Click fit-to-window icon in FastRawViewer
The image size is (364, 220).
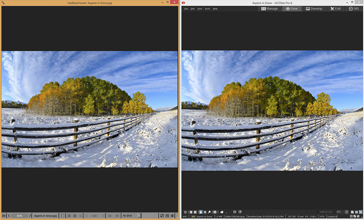pyautogui.click(x=162, y=215)
